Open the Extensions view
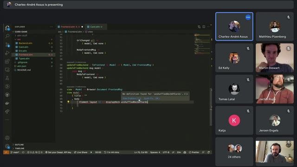This screenshot has width=297, height=167. click(x=7, y=61)
